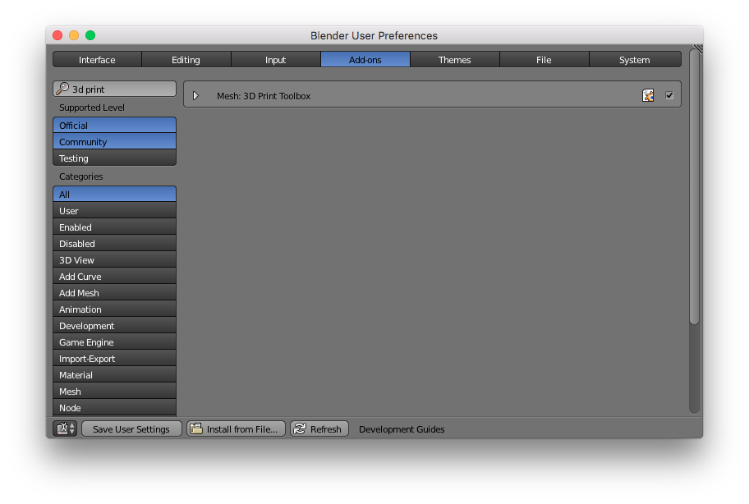
Task: Toggle the Official supported level filter
Action: (x=114, y=126)
